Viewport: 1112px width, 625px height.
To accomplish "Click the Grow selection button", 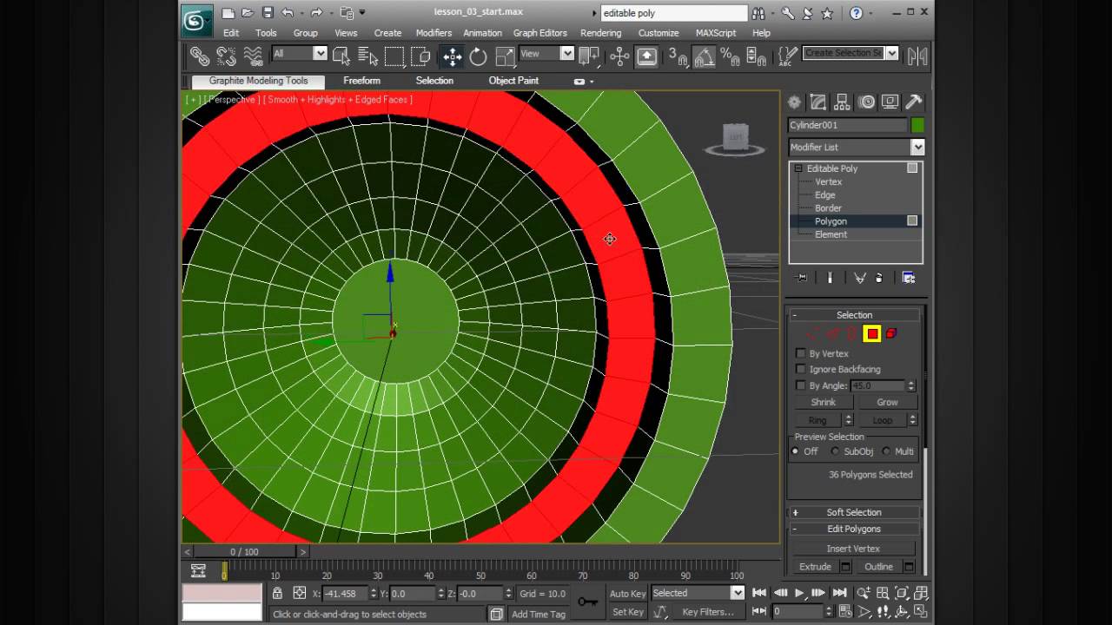I will (887, 402).
